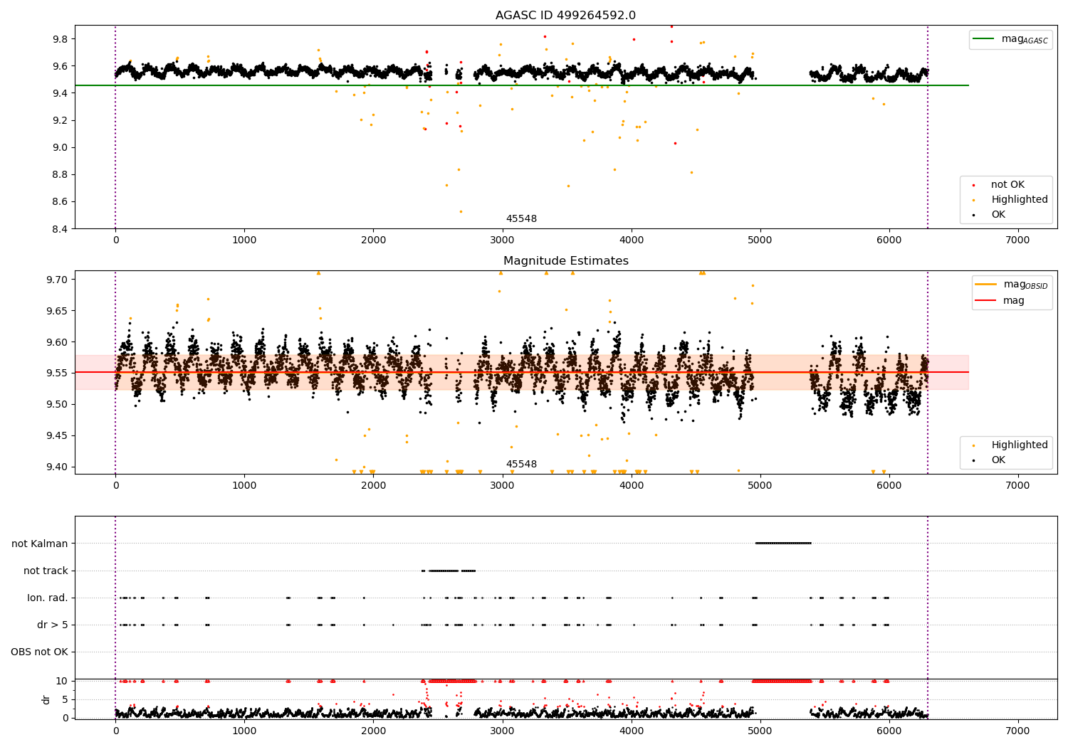This screenshot has width=1068, height=747.
Task: Click y-tick 10 on the dr plot
Action: point(62,681)
